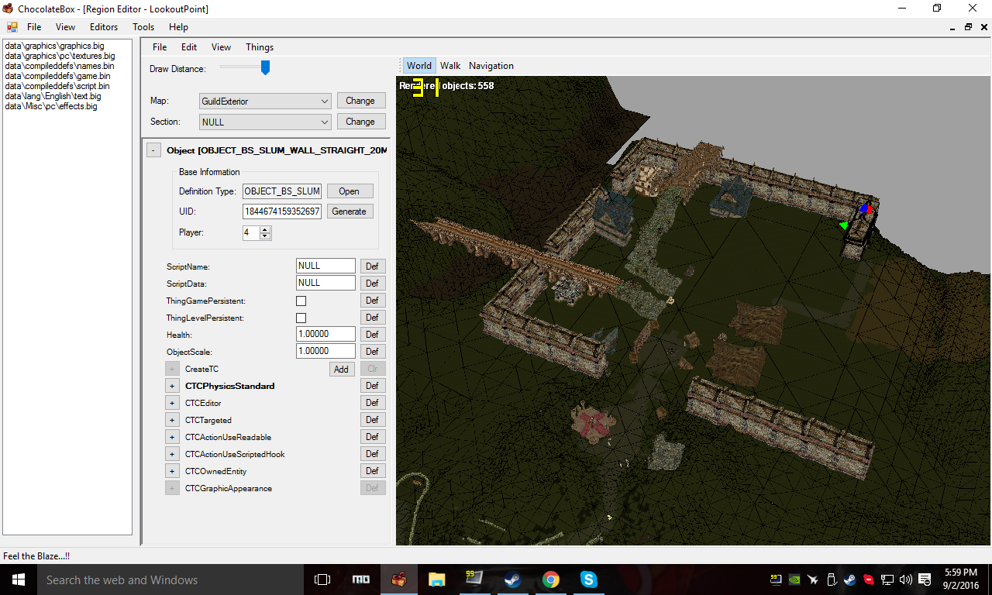The height and width of the screenshot is (595, 992).
Task: Click Def button for ObjectScale
Action: pyautogui.click(x=373, y=352)
